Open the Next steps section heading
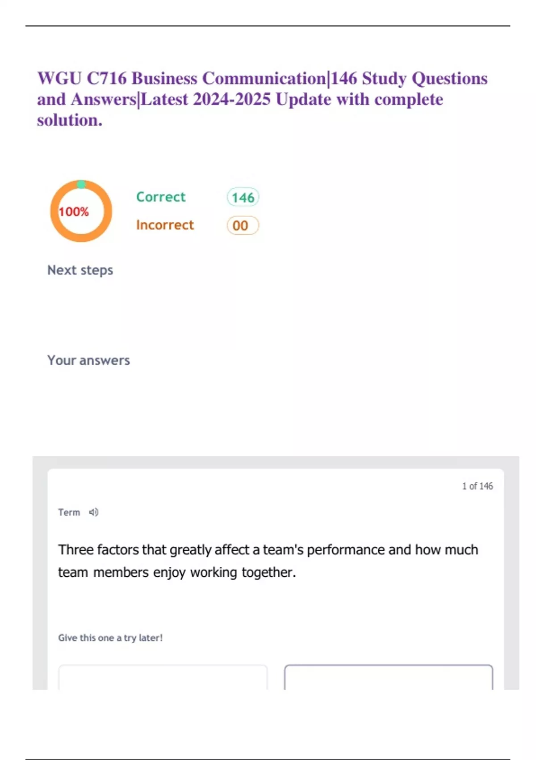The image size is (536, 760). 80,270
